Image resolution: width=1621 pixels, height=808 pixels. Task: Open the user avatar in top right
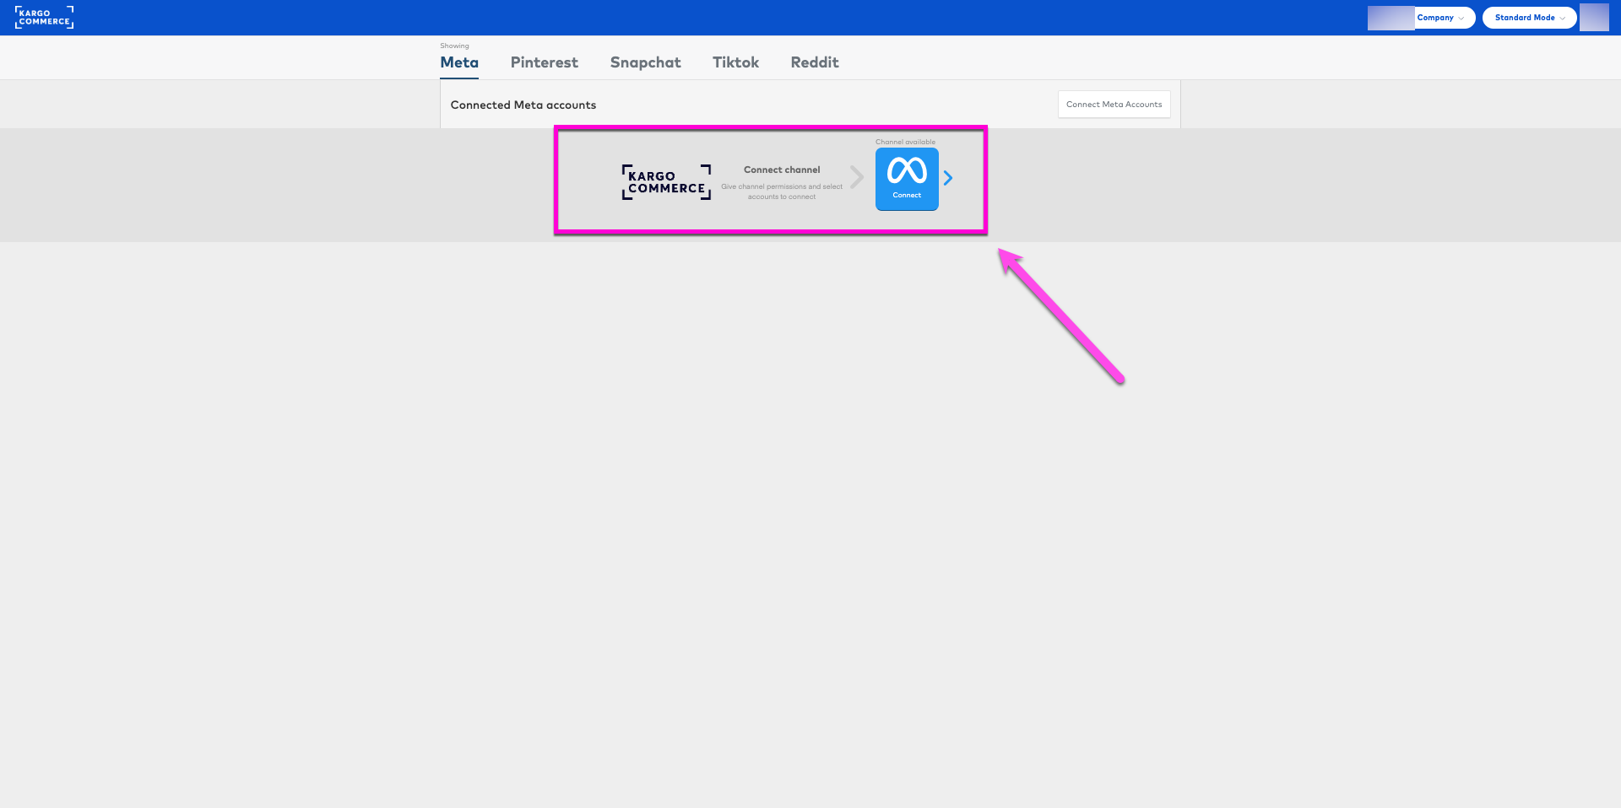click(1594, 17)
